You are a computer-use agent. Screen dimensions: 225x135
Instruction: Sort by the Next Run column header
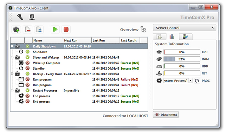pos(77,40)
